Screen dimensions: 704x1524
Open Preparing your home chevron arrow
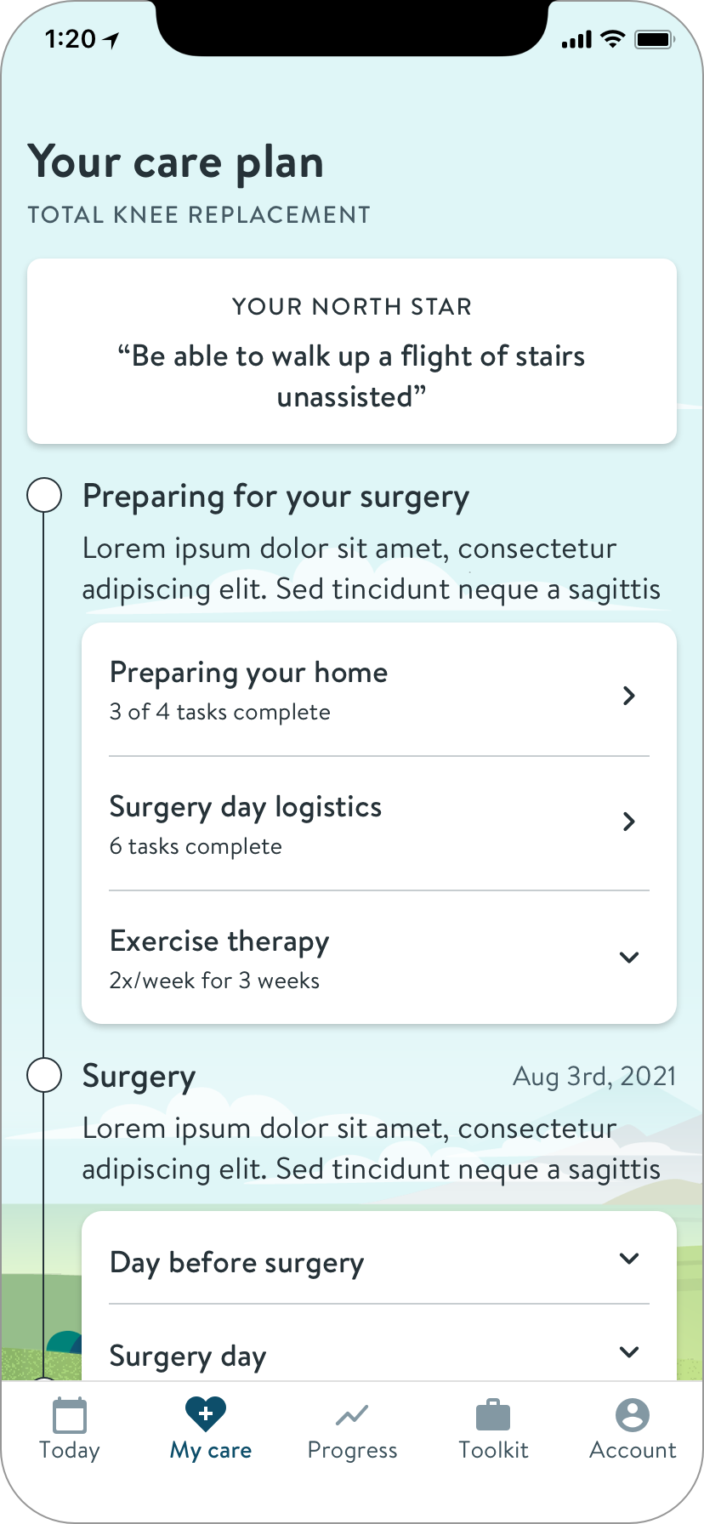[629, 696]
